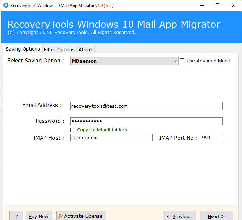Open the Filter Options tab
The width and height of the screenshot is (242, 220).
[59, 49]
